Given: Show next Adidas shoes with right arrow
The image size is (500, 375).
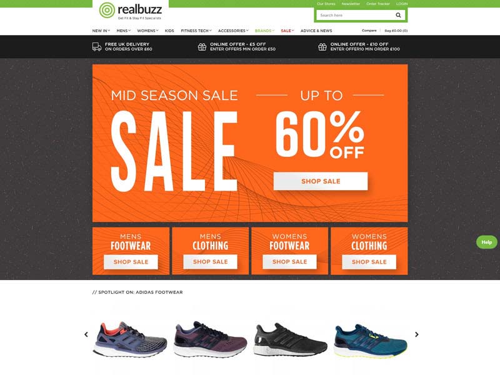Looking at the screenshot, I should coord(416,334).
